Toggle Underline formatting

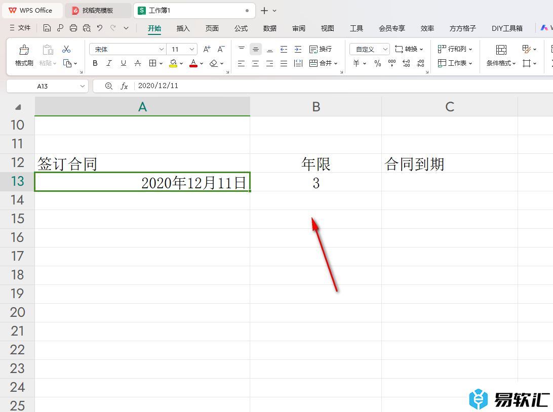coord(124,63)
